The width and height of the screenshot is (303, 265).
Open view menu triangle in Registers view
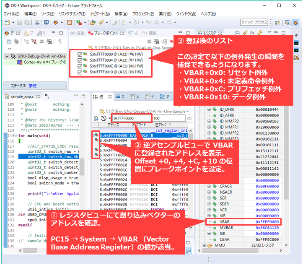click(x=269, y=32)
